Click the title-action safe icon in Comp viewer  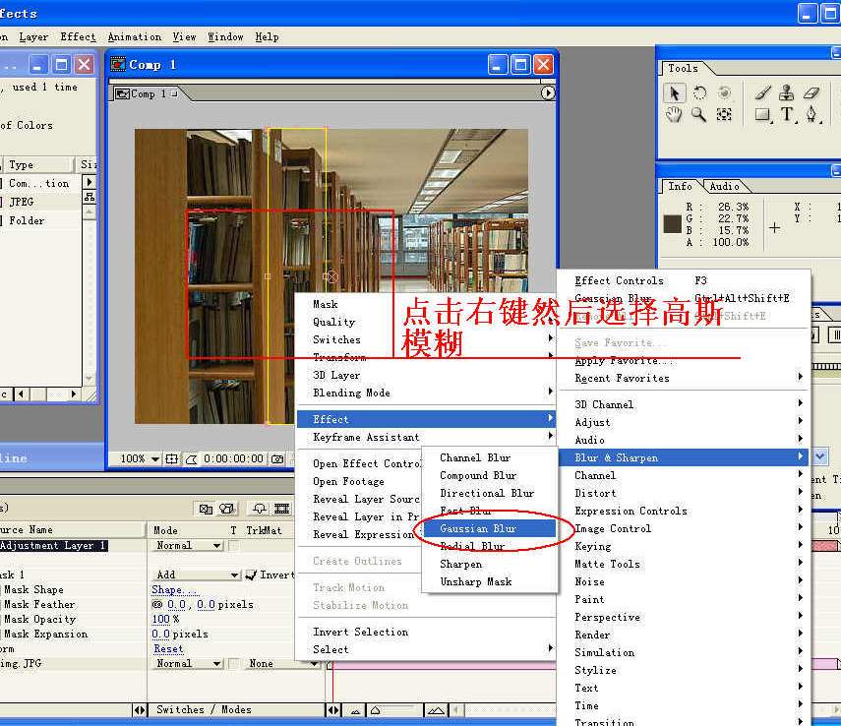point(171,459)
